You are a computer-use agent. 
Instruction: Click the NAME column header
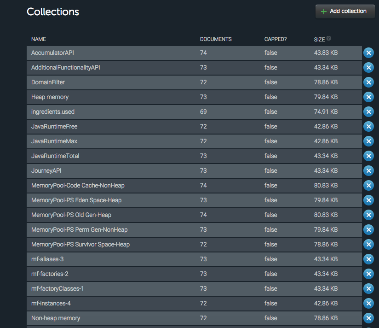(x=39, y=39)
